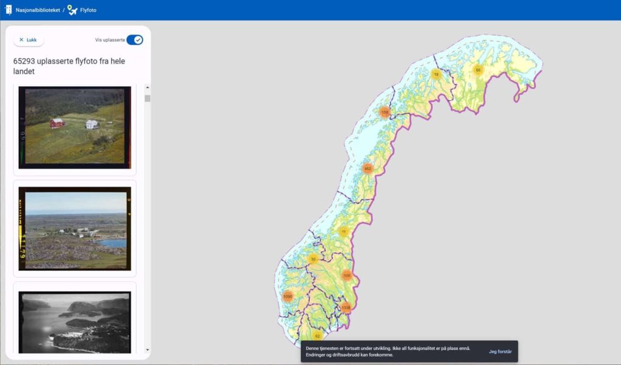The image size is (621, 365).
Task: Open the coastal village aerial photo
Action: click(x=75, y=228)
